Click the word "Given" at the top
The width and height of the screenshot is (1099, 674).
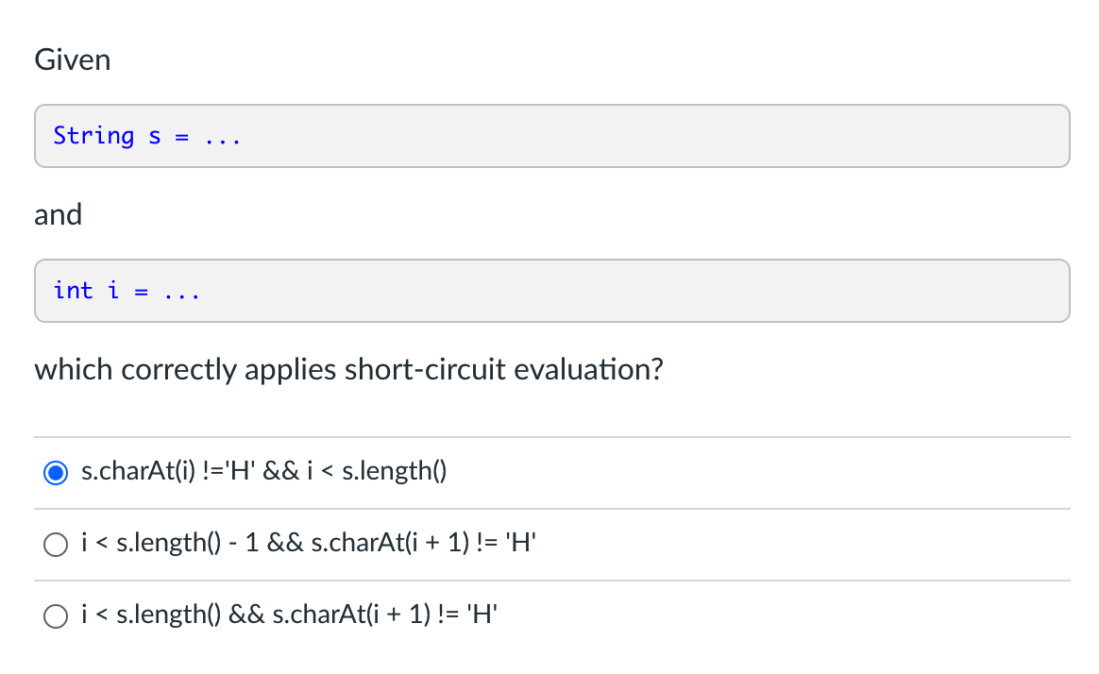(72, 59)
